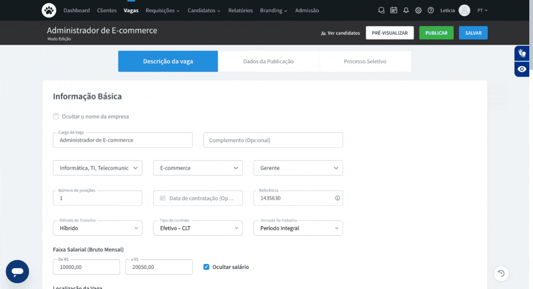Click the history restore icon
The height and width of the screenshot is (289, 533).
[x=501, y=274]
